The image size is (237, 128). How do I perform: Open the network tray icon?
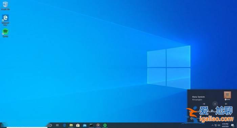click(216, 125)
